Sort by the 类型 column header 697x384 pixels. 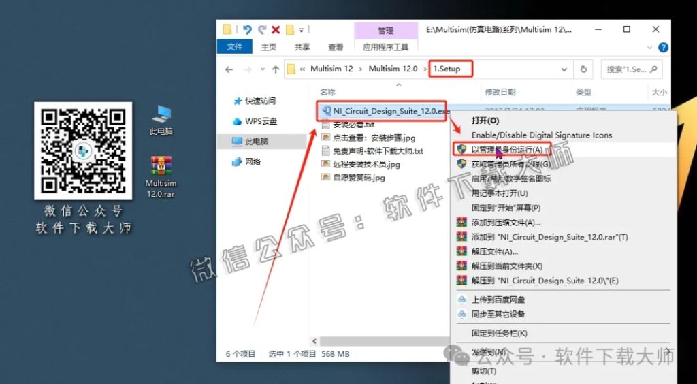(583, 92)
